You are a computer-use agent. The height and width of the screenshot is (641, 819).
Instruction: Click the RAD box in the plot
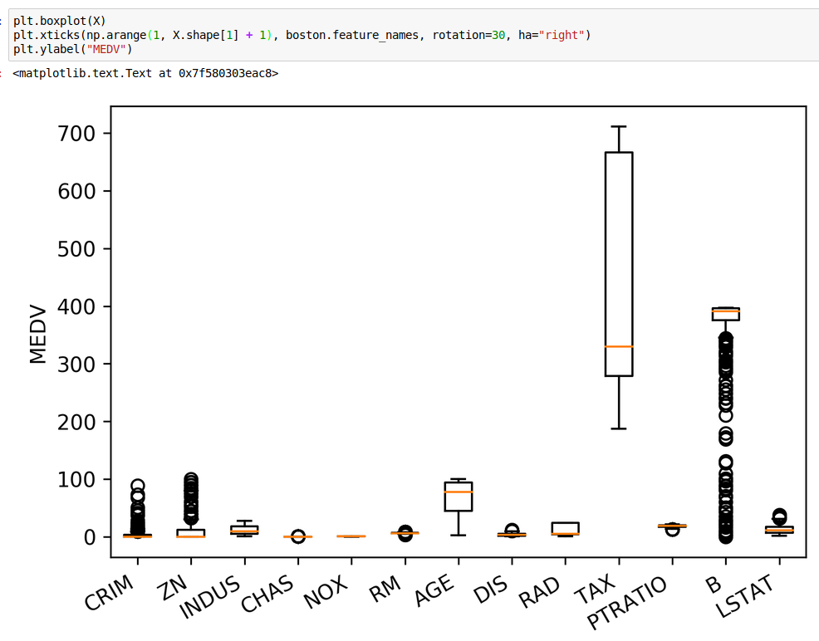coord(566,528)
